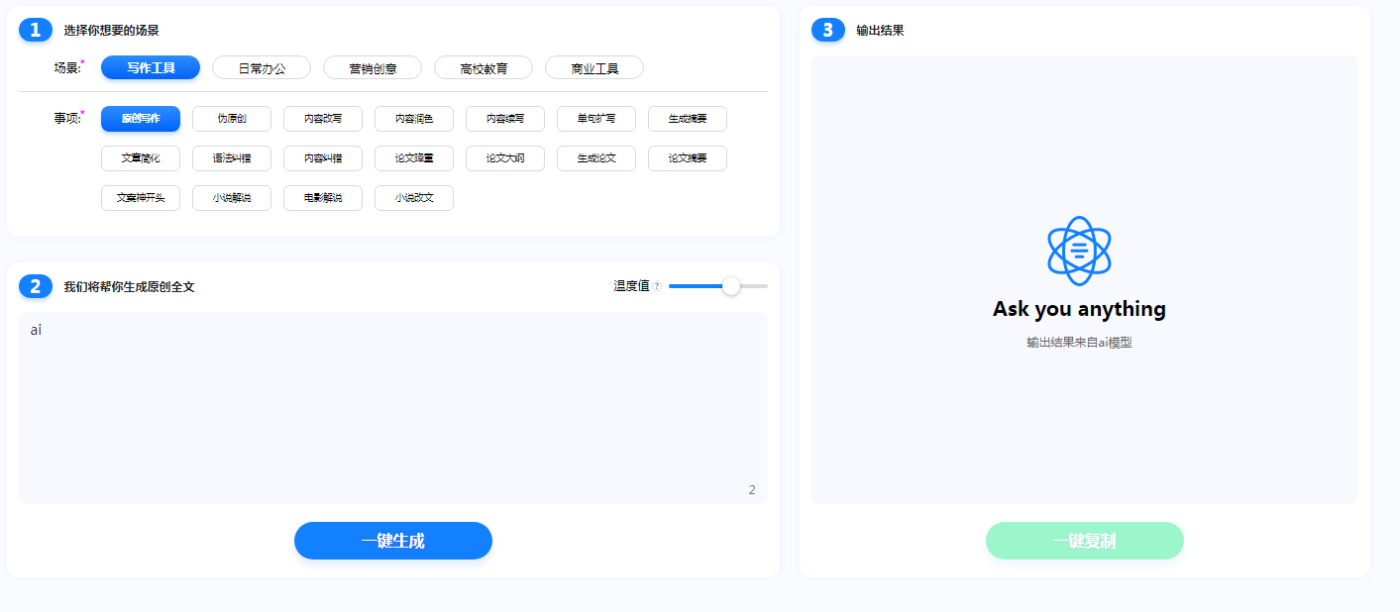This screenshot has height=612, width=1400.
Task: Click the help icon next to 温度值
Action: tap(657, 286)
